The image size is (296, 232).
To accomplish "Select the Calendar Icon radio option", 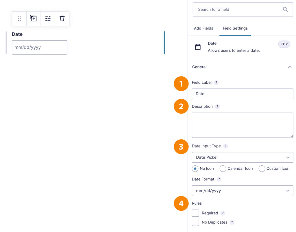I will click(223, 169).
